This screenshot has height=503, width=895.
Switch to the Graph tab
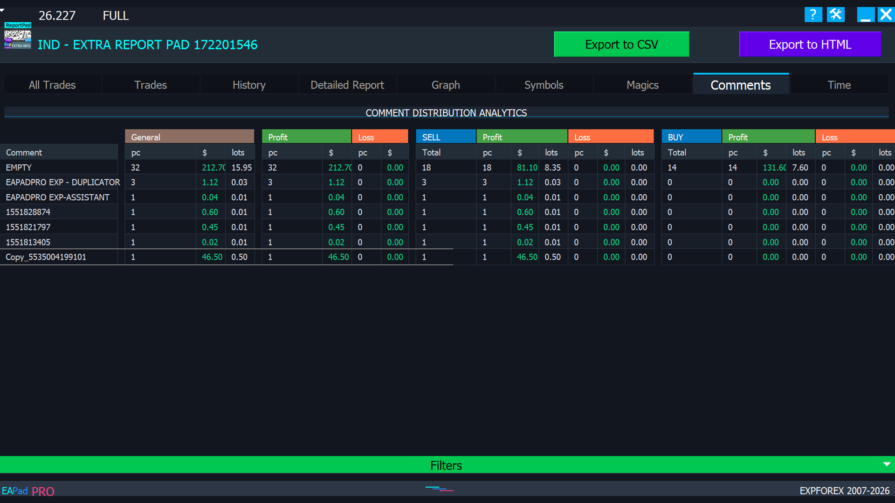coord(446,85)
